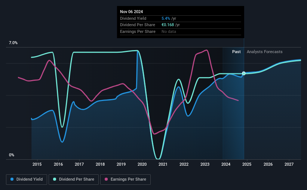This screenshot has width=307, height=190.
Task: Click the tooltip 'Dividend Yield' row label
Action: point(133,18)
